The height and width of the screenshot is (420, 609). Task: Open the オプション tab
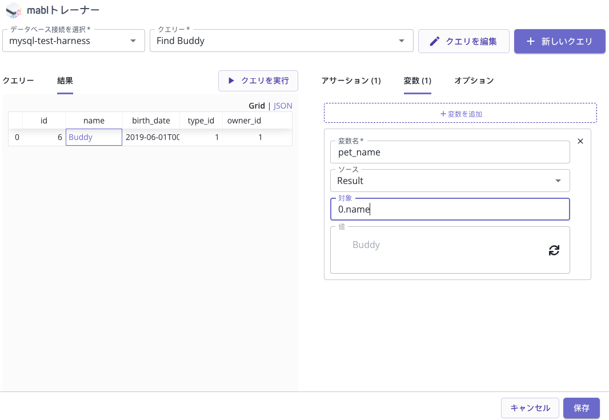474,81
